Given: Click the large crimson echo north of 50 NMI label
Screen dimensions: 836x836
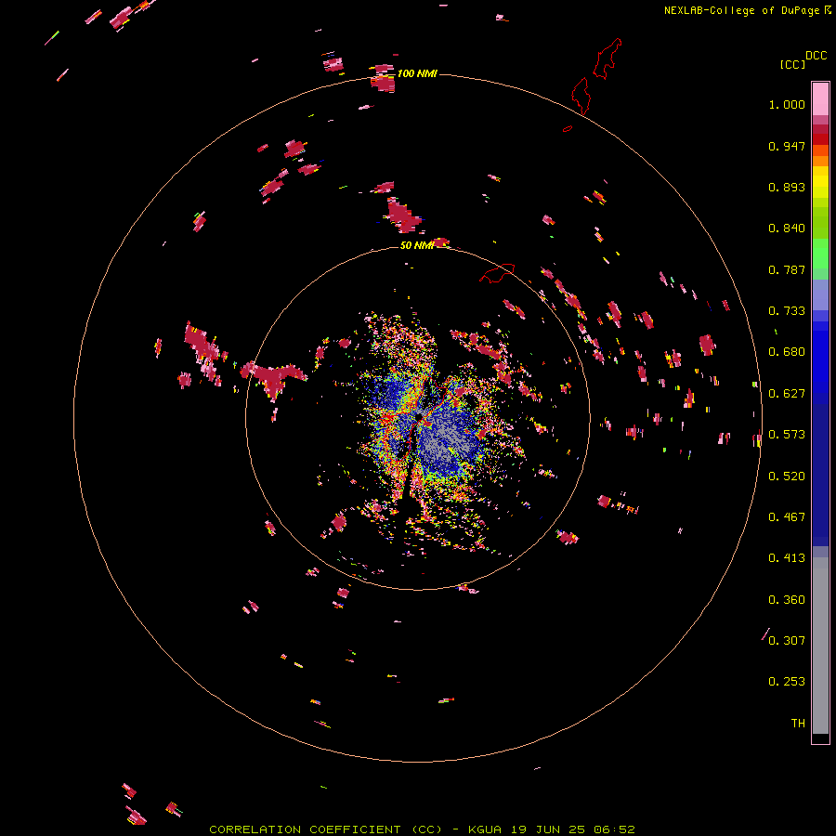Looking at the screenshot, I should coord(403,216).
